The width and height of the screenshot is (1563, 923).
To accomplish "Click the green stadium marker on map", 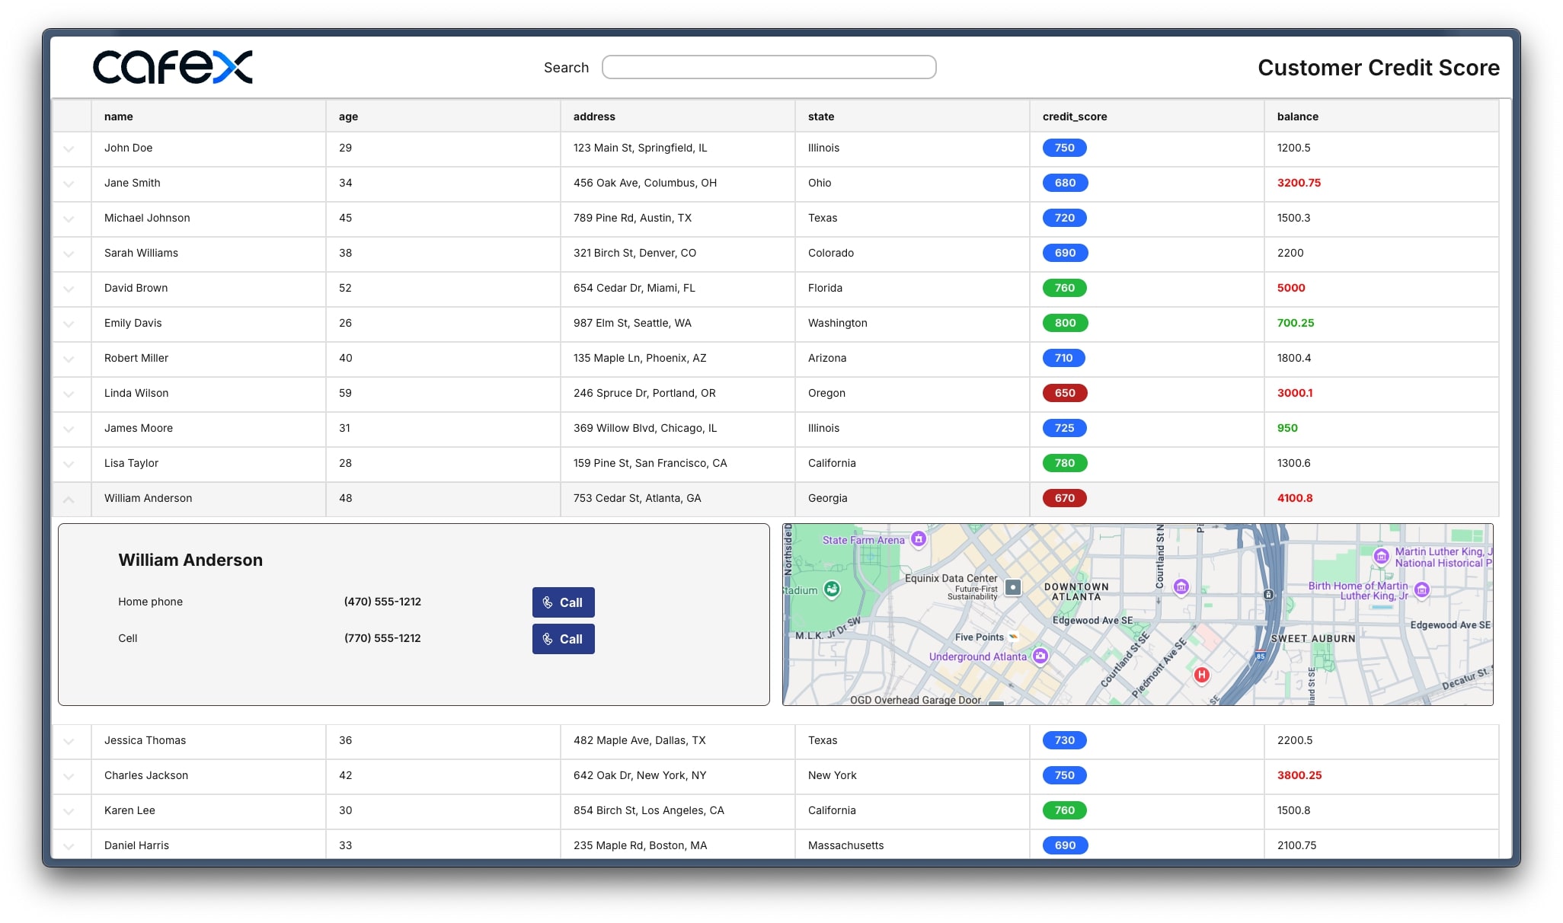I will [832, 589].
